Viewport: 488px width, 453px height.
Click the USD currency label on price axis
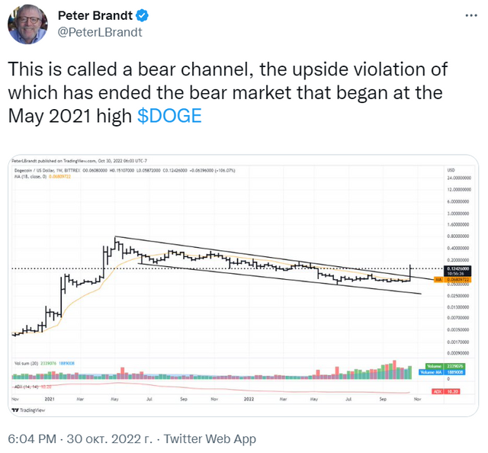click(451, 170)
